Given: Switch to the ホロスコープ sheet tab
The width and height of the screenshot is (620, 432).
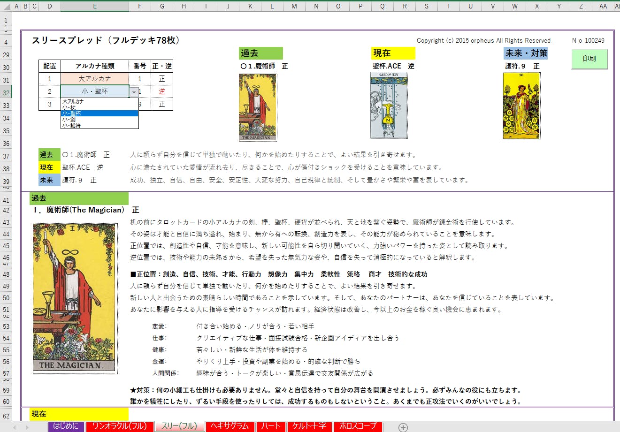Looking at the screenshot, I should point(358,426).
